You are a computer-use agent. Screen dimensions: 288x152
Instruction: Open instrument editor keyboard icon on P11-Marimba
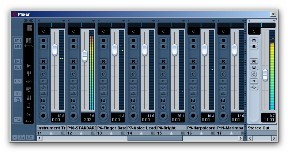[x=223, y=100]
